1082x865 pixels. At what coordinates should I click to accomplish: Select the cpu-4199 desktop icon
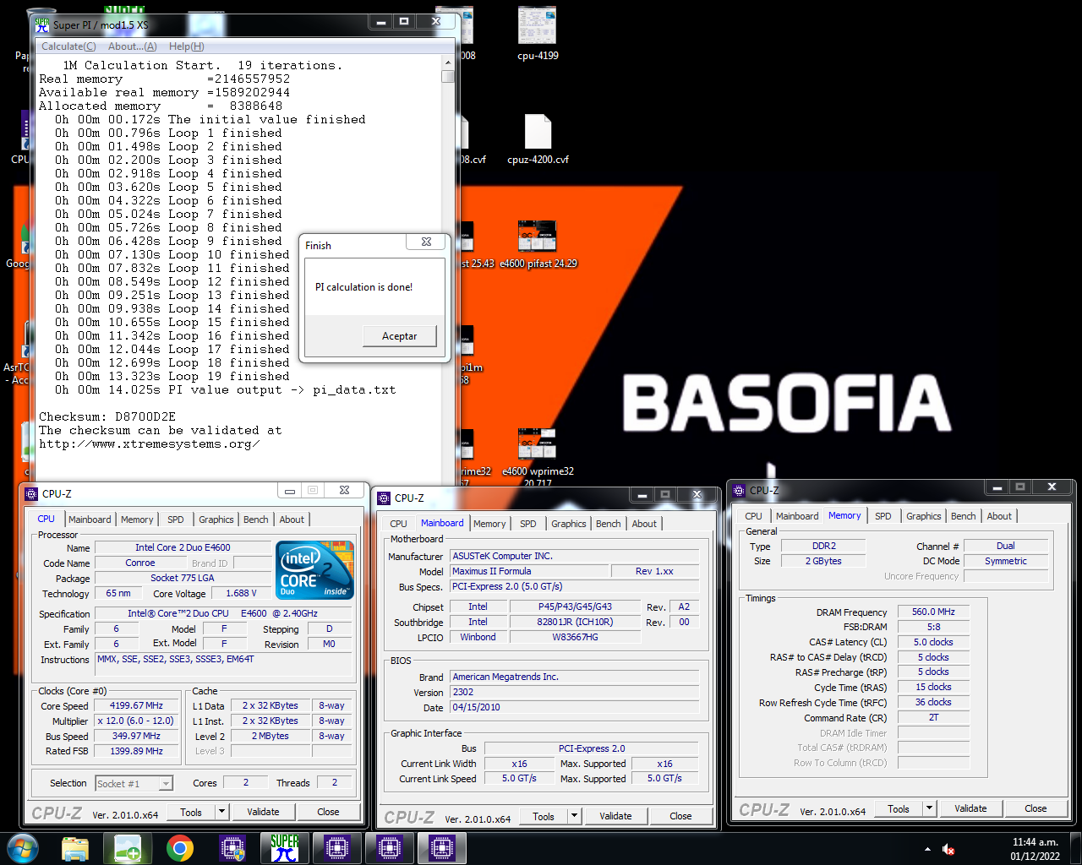[538, 34]
